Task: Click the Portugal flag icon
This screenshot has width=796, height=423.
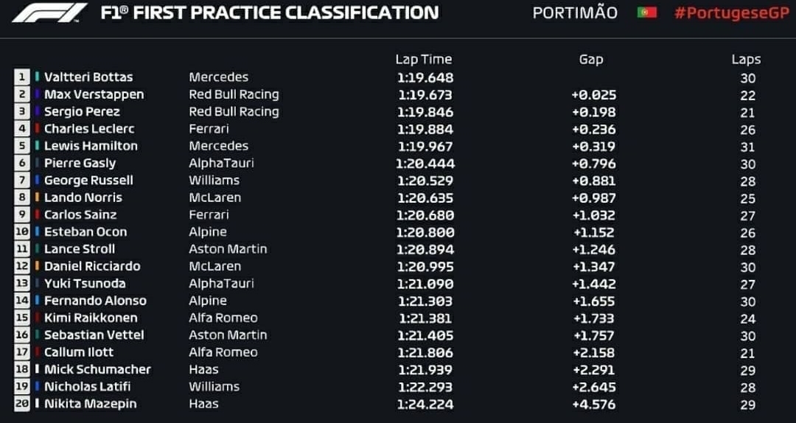Action: coord(646,13)
